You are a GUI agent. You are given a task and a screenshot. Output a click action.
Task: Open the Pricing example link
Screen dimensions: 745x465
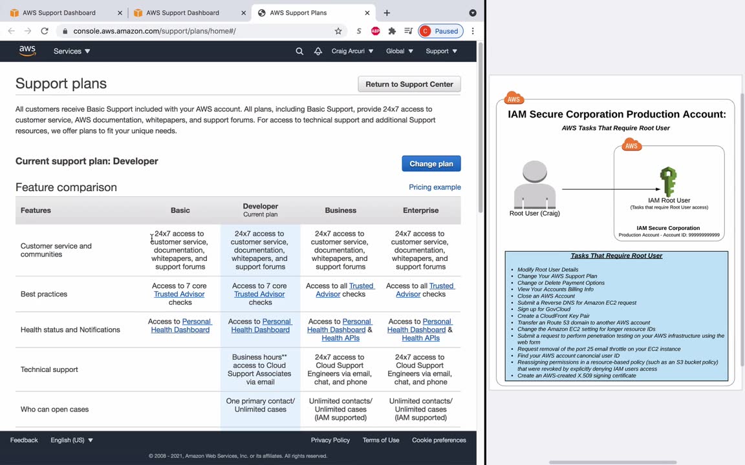coord(435,187)
